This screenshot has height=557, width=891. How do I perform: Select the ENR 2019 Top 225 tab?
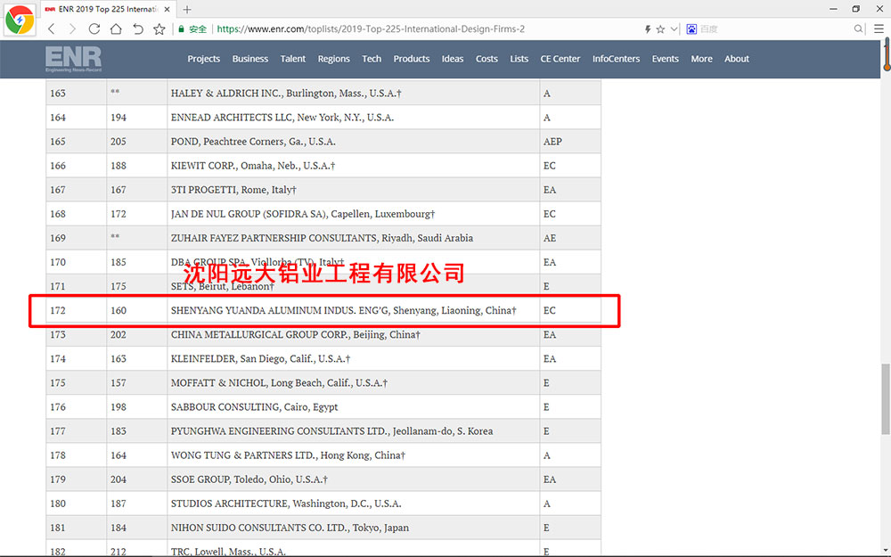[x=107, y=9]
